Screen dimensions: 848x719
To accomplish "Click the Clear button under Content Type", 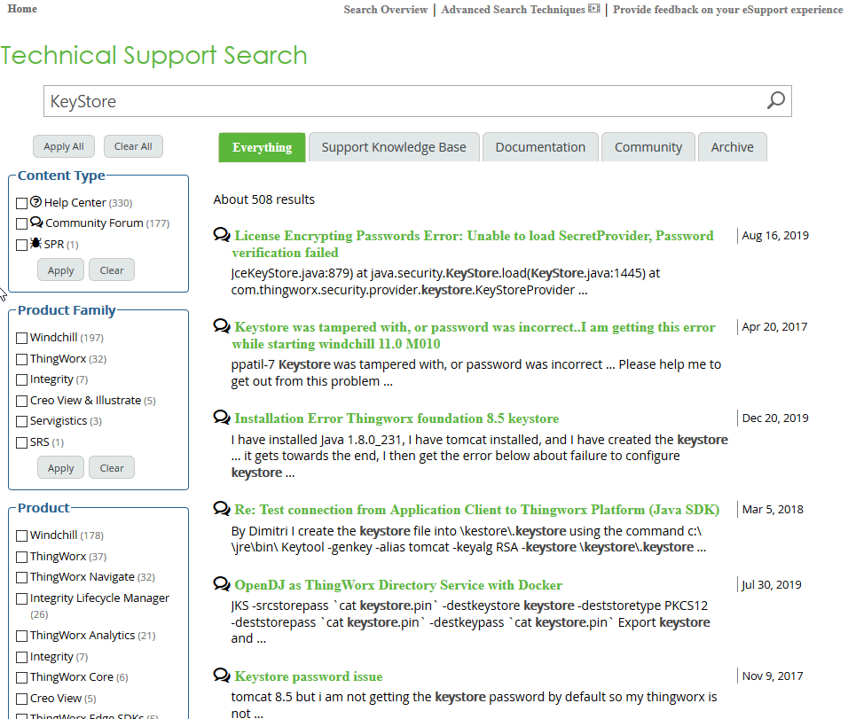I will [x=111, y=270].
